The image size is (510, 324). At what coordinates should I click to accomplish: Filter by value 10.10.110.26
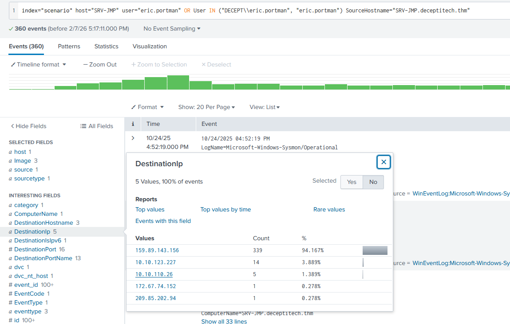coord(154,274)
